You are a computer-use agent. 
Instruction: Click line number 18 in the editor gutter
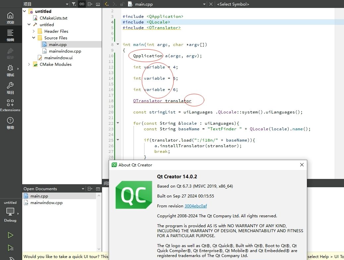click(x=111, y=101)
